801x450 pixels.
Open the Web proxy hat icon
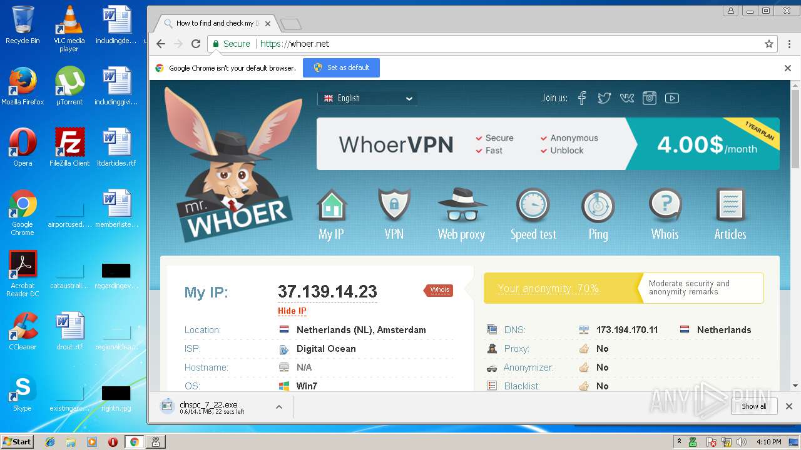(x=462, y=205)
